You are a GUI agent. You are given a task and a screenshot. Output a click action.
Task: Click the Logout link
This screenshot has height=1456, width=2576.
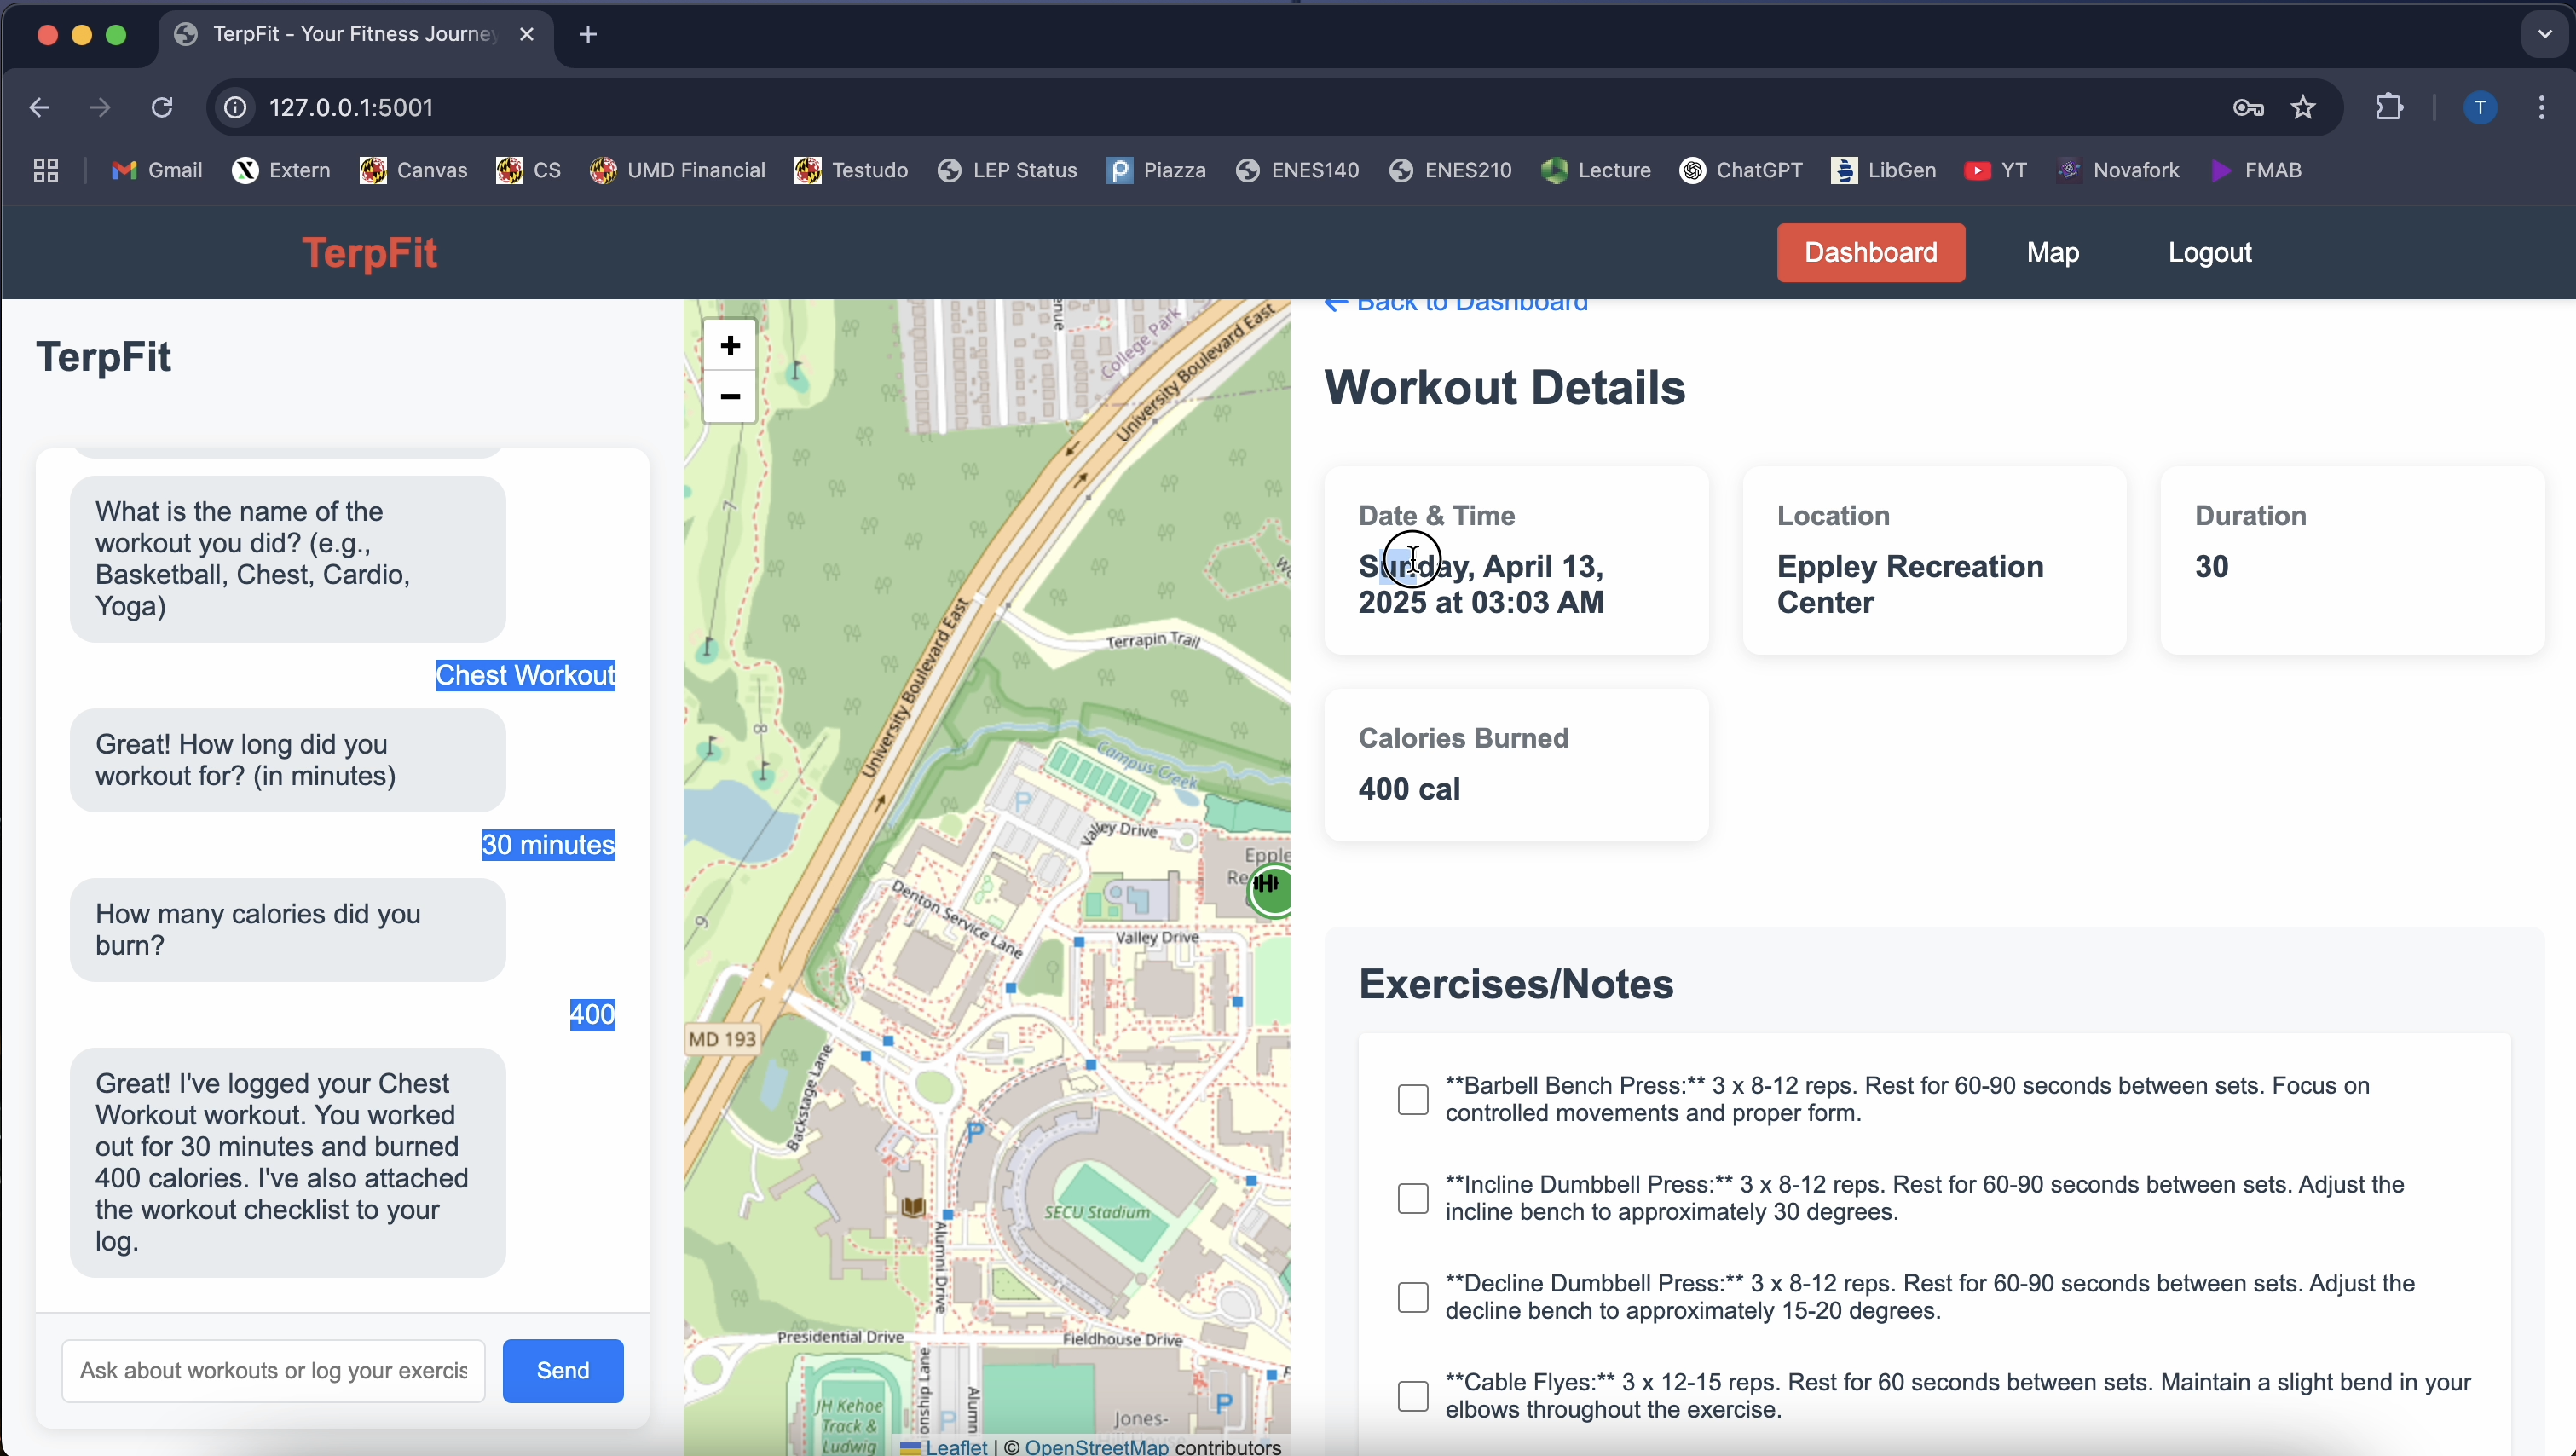pos(2209,253)
